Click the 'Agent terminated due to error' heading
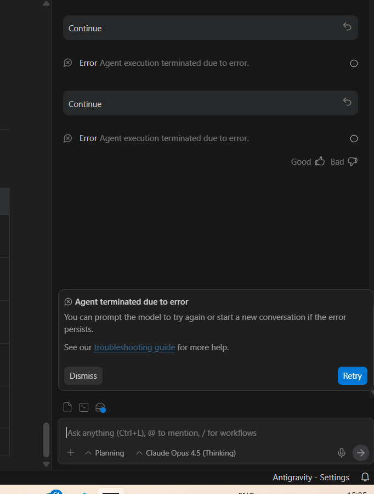 click(x=132, y=302)
